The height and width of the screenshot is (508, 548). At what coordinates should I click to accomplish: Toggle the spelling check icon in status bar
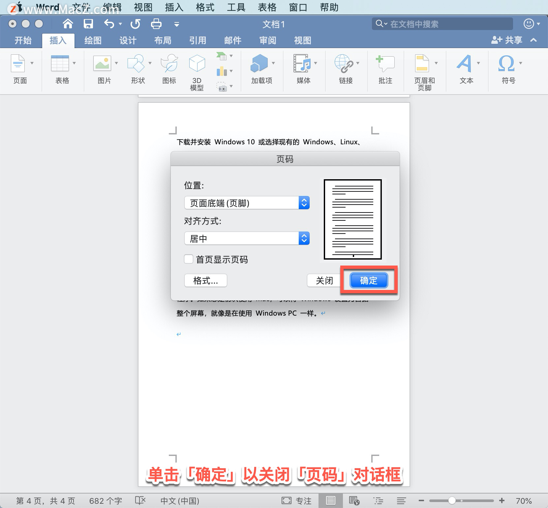140,501
